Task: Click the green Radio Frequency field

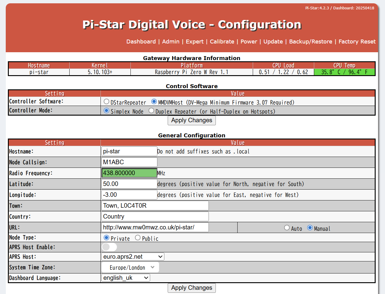Action: pyautogui.click(x=129, y=173)
